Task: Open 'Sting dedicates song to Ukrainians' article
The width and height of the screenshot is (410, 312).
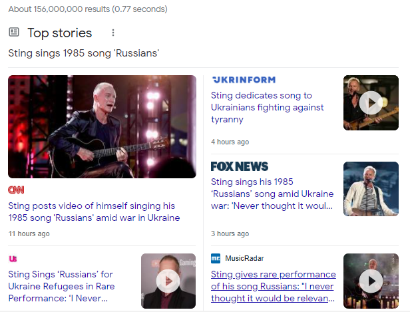Action: point(267,108)
